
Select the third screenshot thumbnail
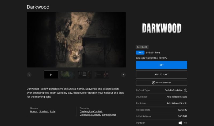pos(85,75)
